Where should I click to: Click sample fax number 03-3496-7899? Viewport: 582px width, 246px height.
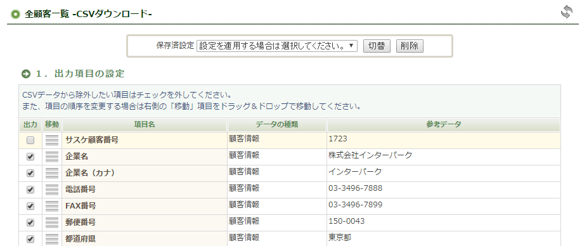tap(355, 204)
